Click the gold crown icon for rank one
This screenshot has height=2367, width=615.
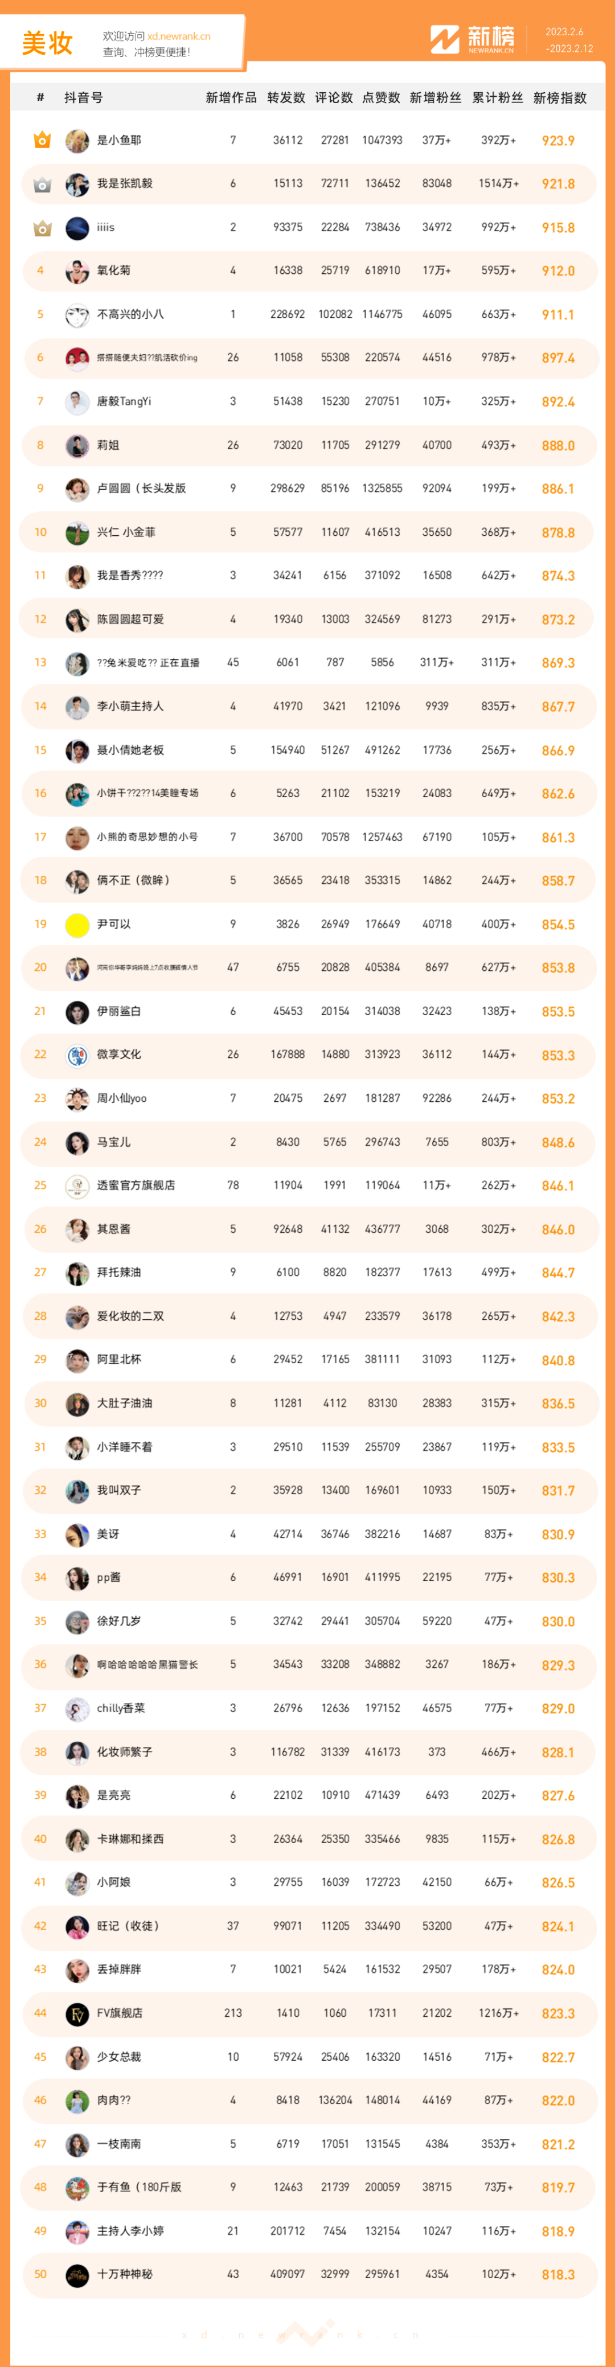point(42,140)
